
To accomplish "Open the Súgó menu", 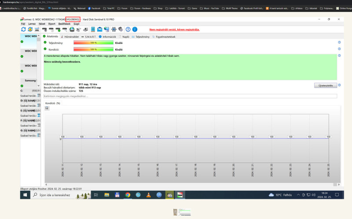I will pyautogui.click(x=76, y=24).
